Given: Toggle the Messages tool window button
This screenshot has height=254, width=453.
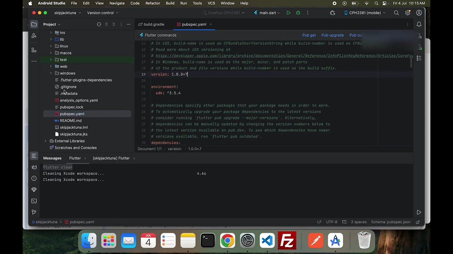Looking at the screenshot, I should coord(34,156).
